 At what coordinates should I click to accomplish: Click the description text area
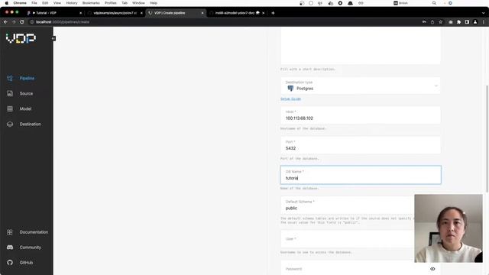[x=360, y=46]
